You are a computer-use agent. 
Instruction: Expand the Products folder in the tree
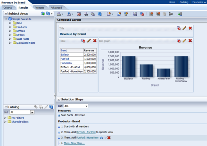(x=10, y=27)
